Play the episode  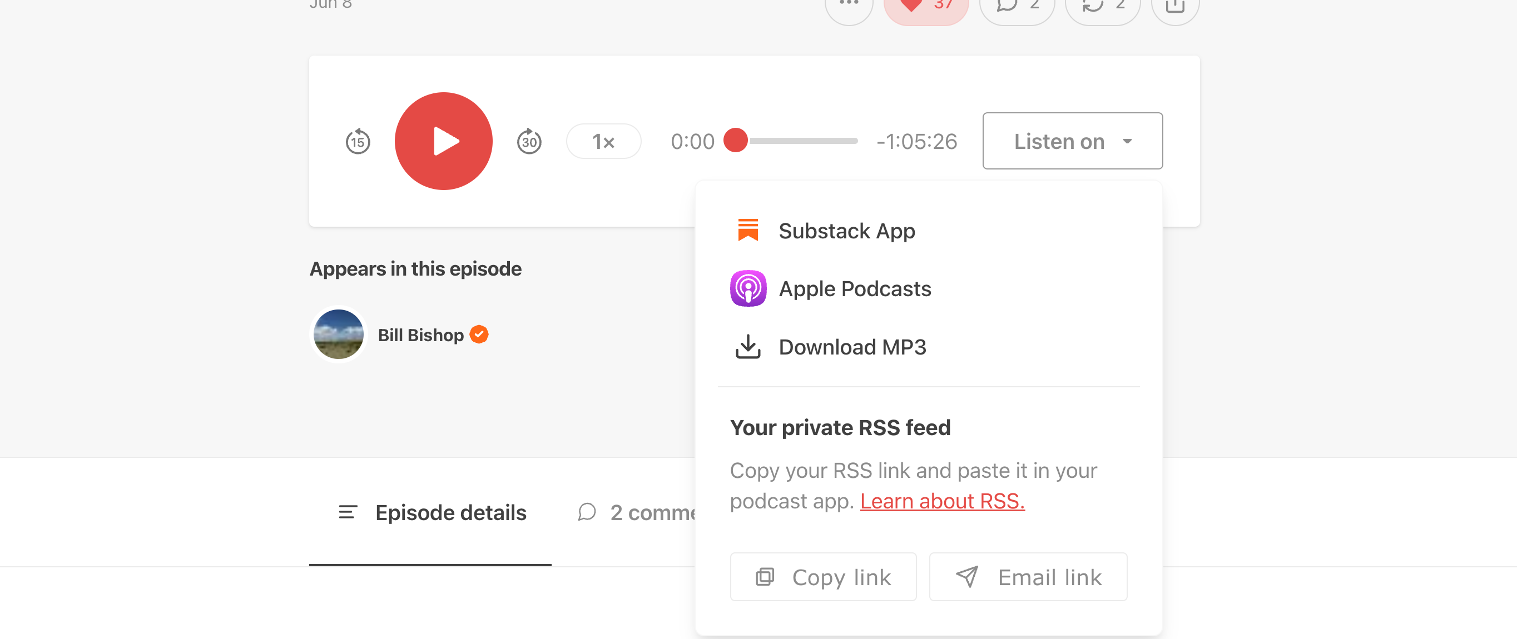[443, 141]
